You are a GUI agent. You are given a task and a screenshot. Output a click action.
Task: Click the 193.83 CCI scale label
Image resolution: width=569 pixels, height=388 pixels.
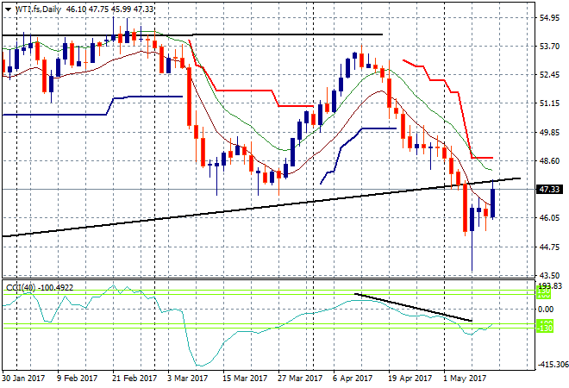click(549, 285)
